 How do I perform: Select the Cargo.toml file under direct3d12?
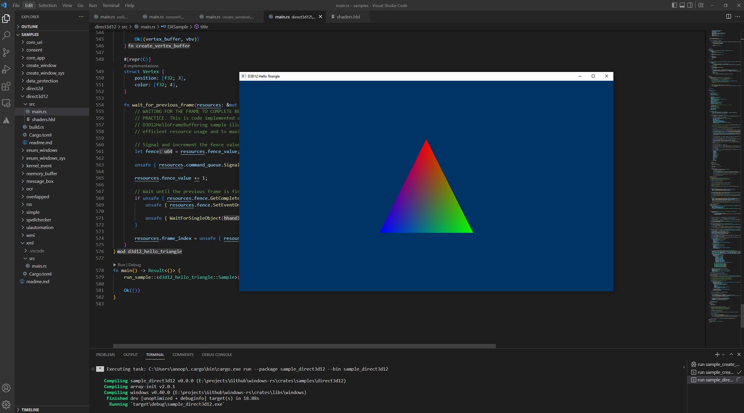pos(40,135)
